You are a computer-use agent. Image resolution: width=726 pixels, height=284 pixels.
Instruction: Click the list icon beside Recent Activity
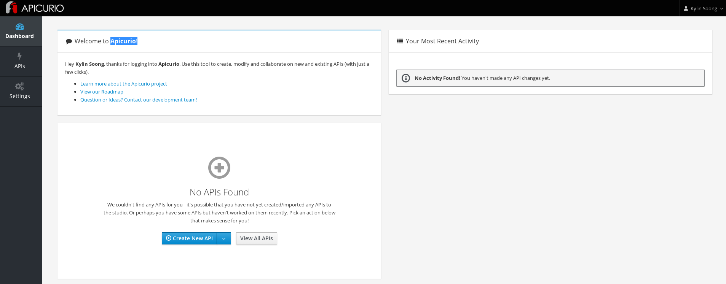pyautogui.click(x=400, y=41)
